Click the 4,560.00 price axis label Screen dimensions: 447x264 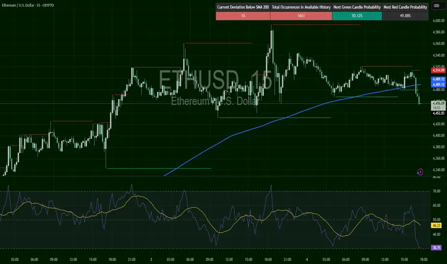438,44
